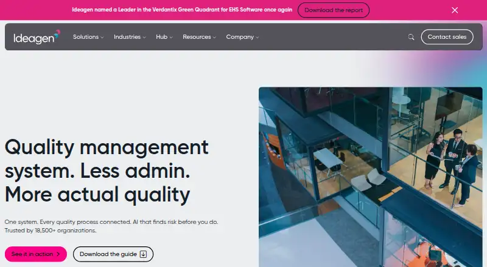
Task: Open the site search magnifier icon
Action: [x=411, y=37]
